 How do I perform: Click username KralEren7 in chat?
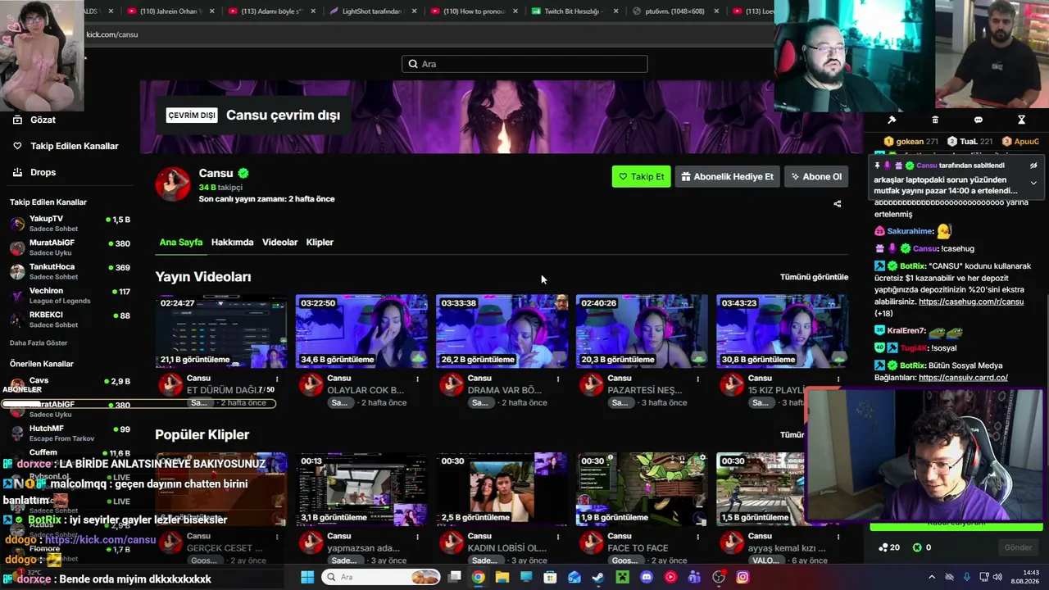pos(906,331)
